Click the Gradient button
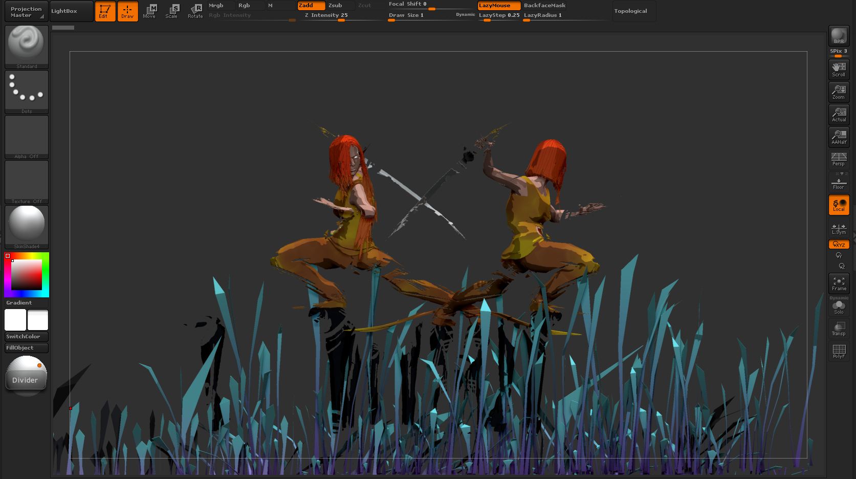Image resolution: width=856 pixels, height=479 pixels. (x=27, y=303)
